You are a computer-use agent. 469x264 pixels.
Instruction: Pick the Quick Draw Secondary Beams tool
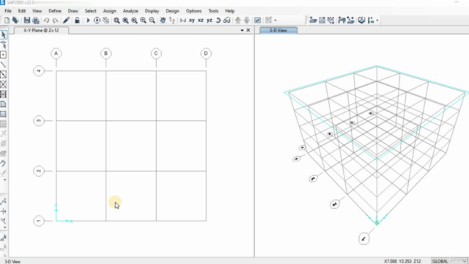[x=4, y=94]
